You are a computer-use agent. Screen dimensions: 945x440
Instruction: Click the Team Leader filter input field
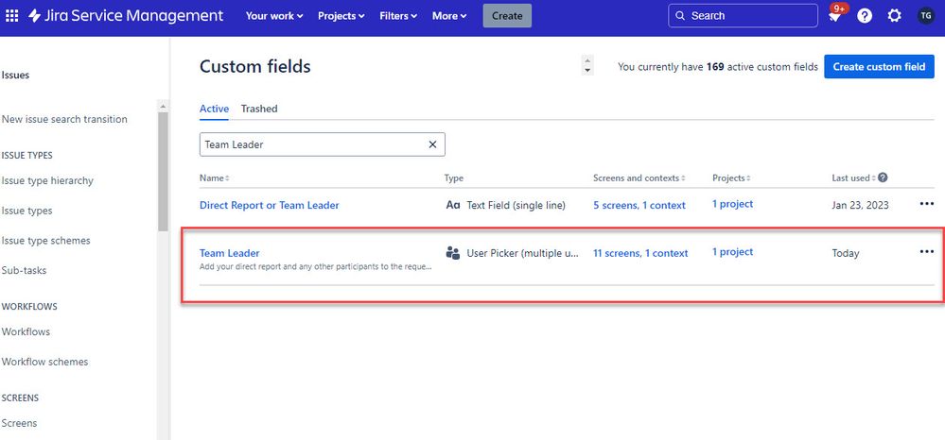(323, 144)
